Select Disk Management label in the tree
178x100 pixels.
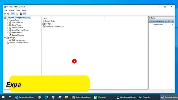click(x=19, y=40)
